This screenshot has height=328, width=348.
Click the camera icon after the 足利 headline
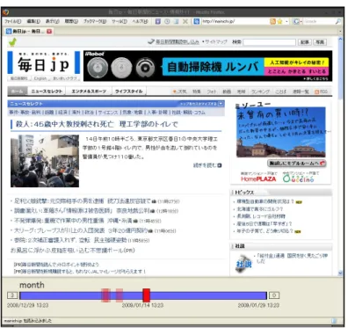154,201
